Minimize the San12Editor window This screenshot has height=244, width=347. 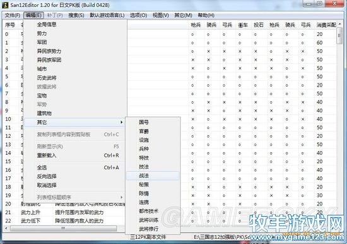coord(309,3)
